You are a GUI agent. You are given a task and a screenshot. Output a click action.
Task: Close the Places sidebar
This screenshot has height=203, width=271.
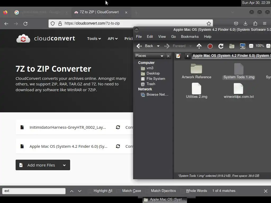click(x=168, y=56)
